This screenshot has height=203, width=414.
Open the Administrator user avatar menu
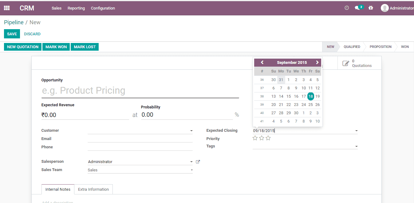click(x=384, y=8)
